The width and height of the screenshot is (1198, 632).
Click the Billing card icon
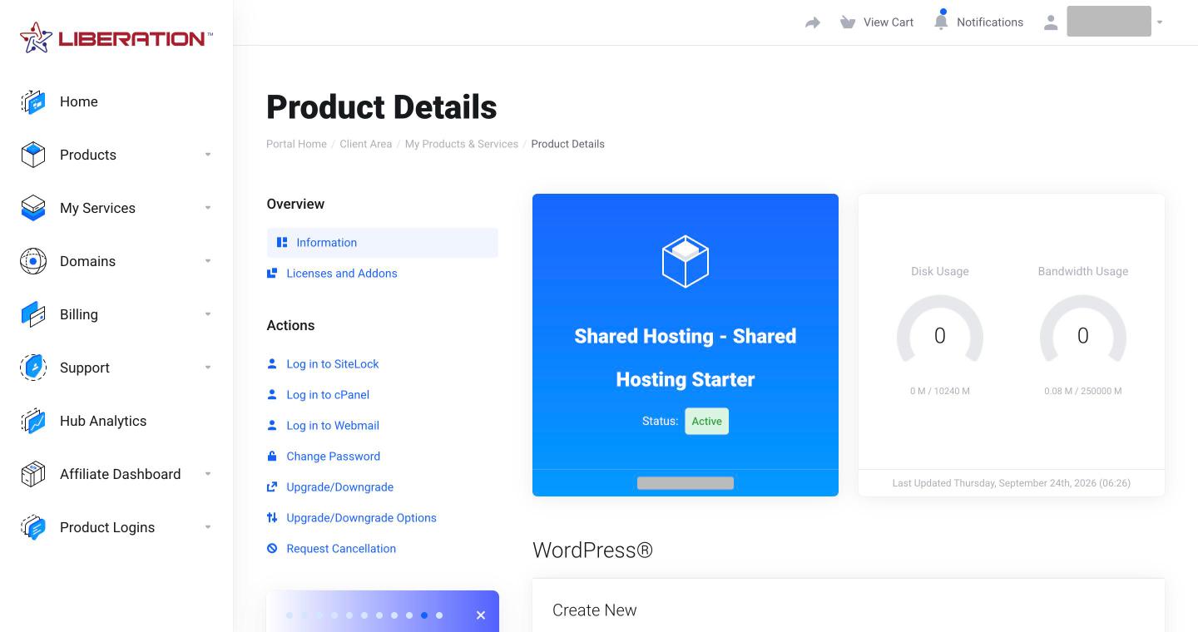click(33, 314)
